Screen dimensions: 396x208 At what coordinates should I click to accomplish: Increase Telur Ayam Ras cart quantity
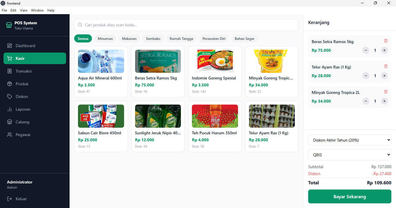[384, 76]
